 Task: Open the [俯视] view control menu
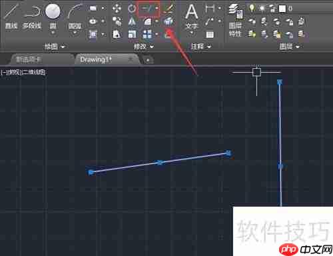[x=15, y=72]
